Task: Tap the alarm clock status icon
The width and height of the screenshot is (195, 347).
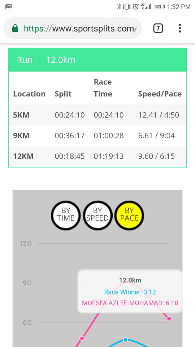Action: 135,7
